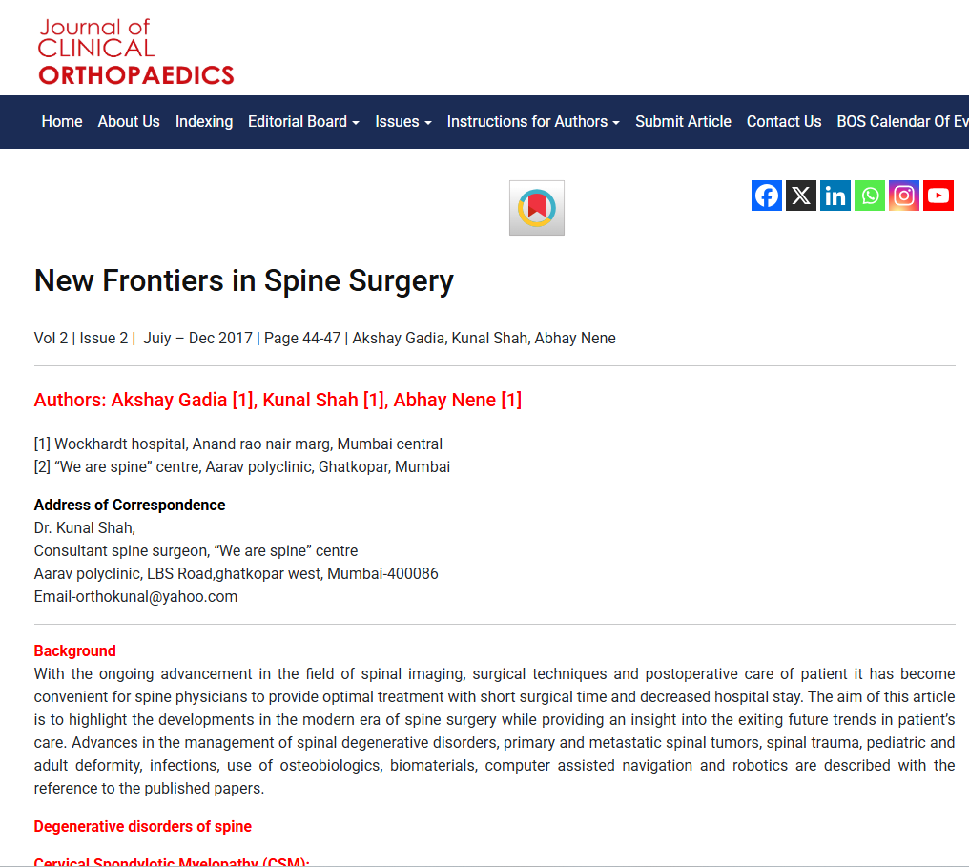Click Journal of Clinical Orthopaedics logo
Image resolution: width=969 pixels, height=867 pixels.
pyautogui.click(x=135, y=52)
